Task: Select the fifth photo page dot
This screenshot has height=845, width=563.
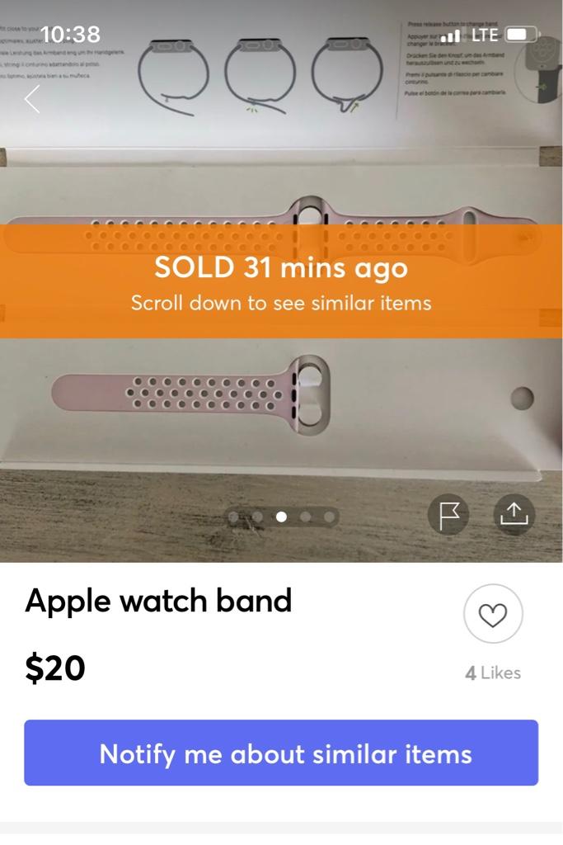Action: pyautogui.click(x=329, y=517)
